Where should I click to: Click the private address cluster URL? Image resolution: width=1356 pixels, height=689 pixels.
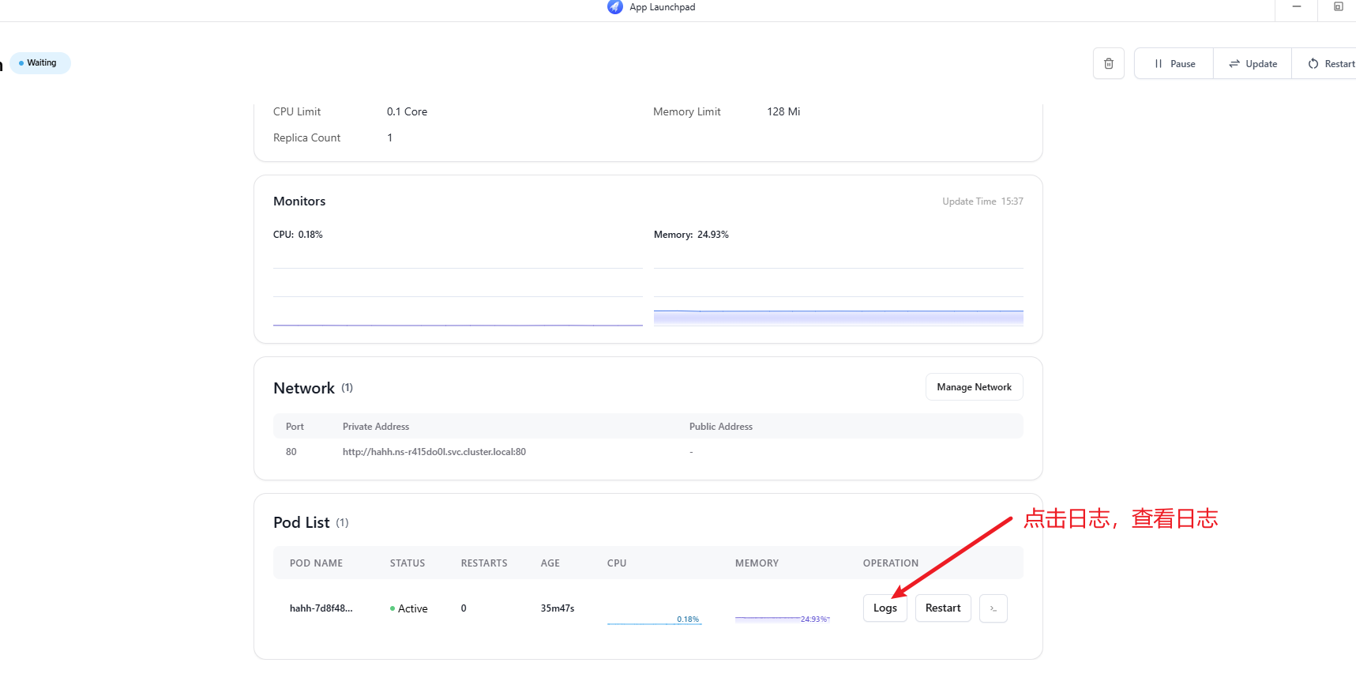click(x=434, y=452)
